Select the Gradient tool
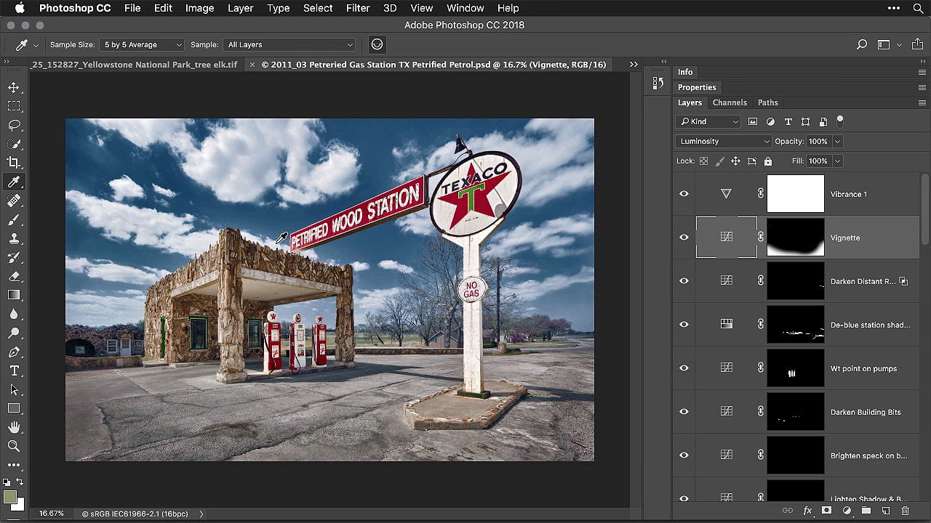The height and width of the screenshot is (523, 931). (x=14, y=295)
